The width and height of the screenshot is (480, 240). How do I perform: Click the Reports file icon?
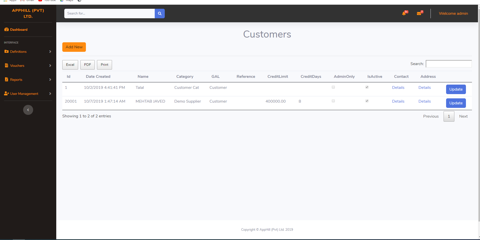7,80
